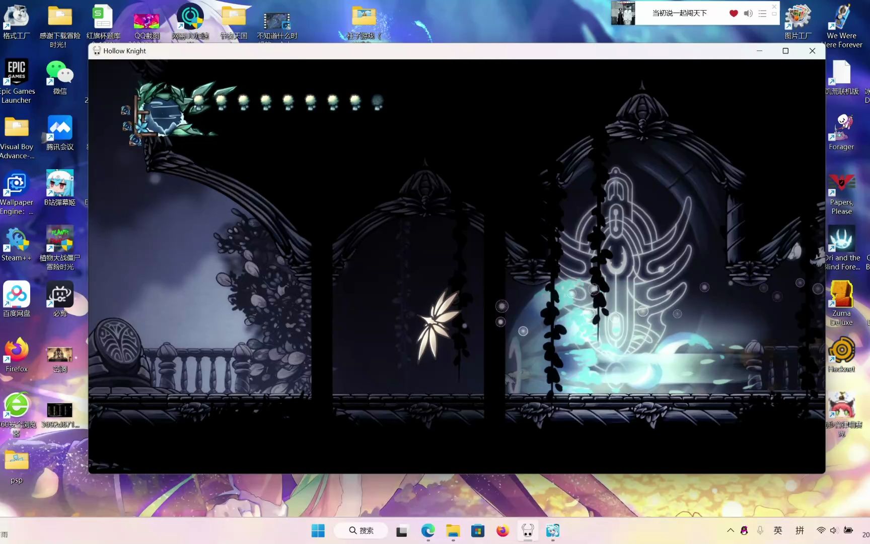
Task: Maximize the Hollow Knight window
Action: (x=785, y=51)
